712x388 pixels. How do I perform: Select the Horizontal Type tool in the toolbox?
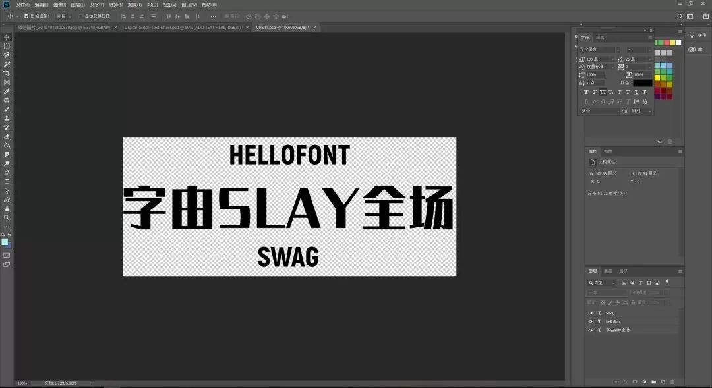coord(7,181)
